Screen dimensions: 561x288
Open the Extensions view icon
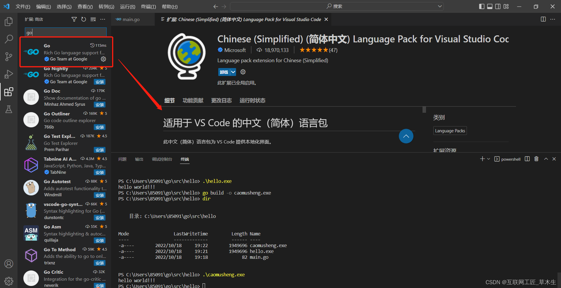[9, 92]
